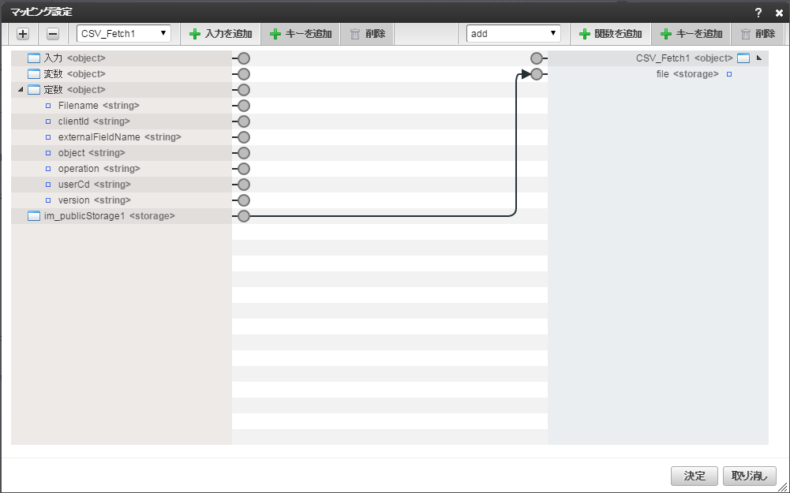The image size is (790, 493).
Task: Click the 変数 object folder icon
Action: (x=34, y=74)
